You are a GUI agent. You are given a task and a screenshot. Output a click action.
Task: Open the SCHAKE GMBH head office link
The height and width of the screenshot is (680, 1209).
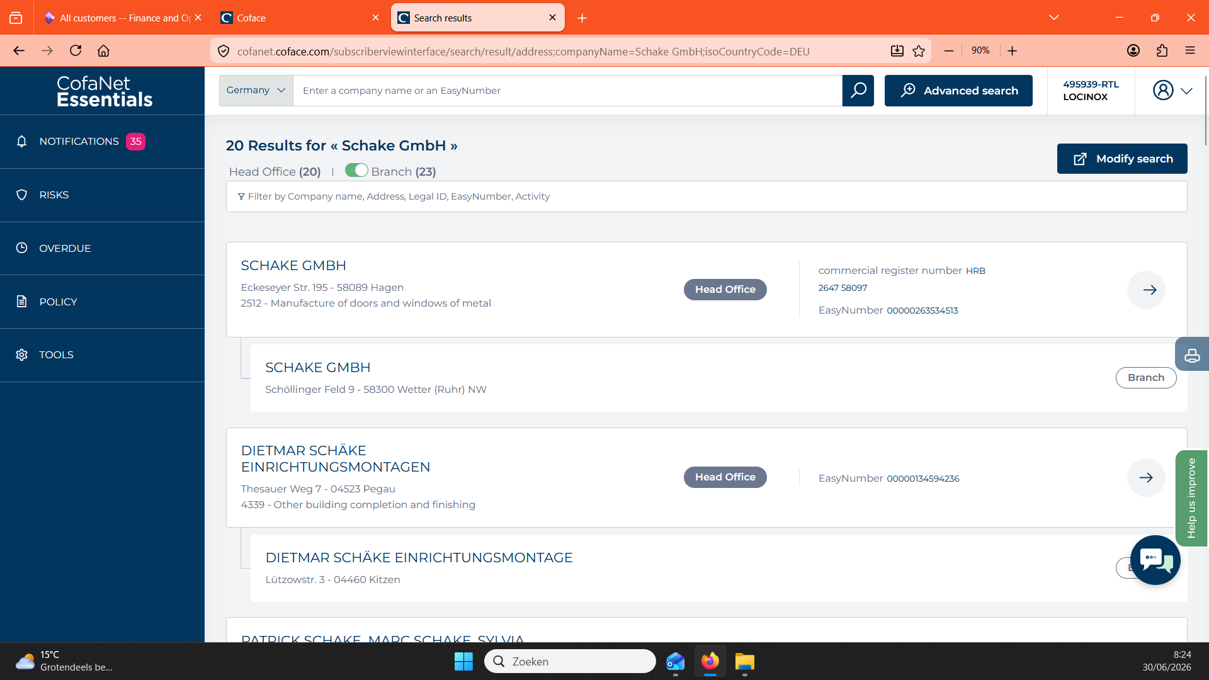tap(293, 266)
